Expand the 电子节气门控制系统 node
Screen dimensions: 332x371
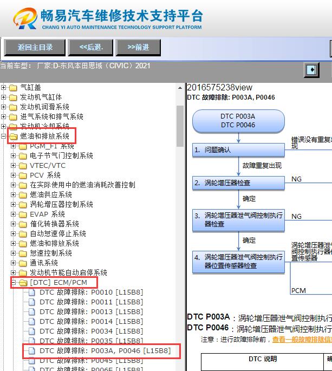point(13,155)
